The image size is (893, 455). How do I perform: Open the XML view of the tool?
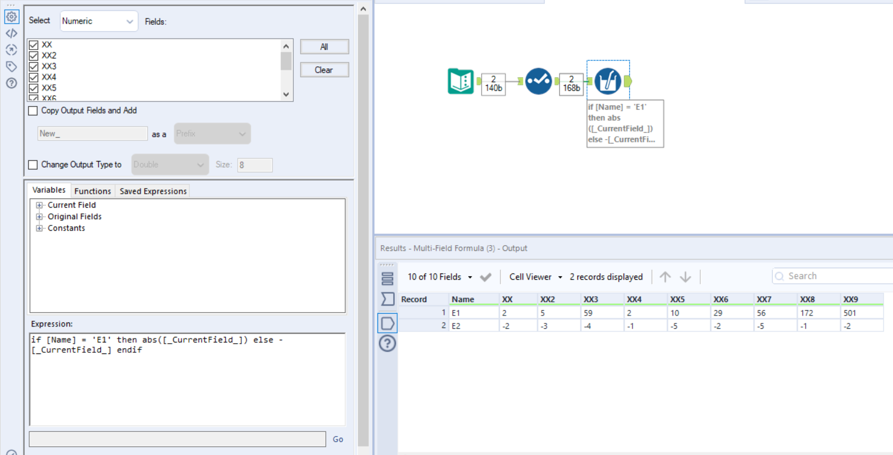(x=12, y=33)
